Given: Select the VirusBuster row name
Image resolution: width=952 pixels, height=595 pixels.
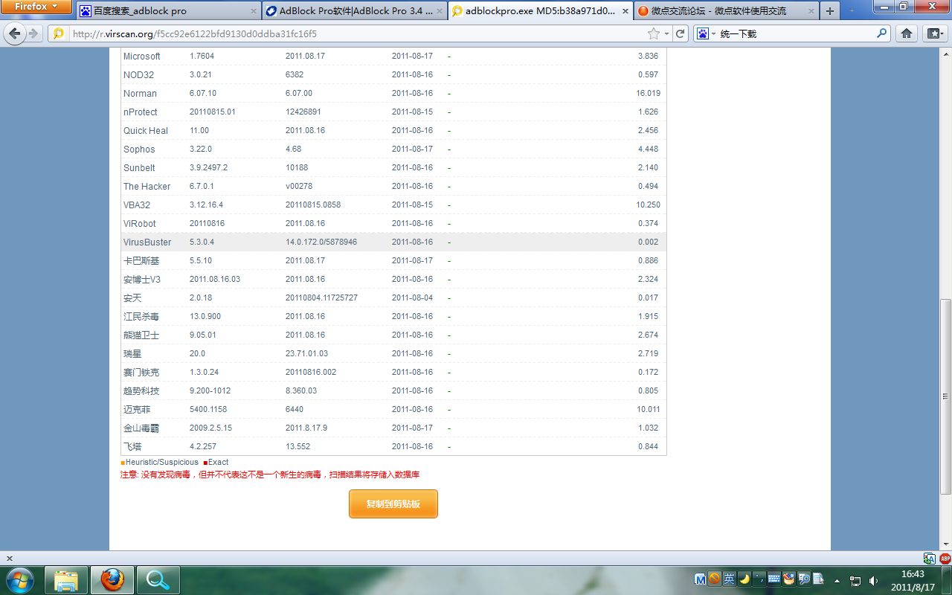Looking at the screenshot, I should click(x=147, y=242).
